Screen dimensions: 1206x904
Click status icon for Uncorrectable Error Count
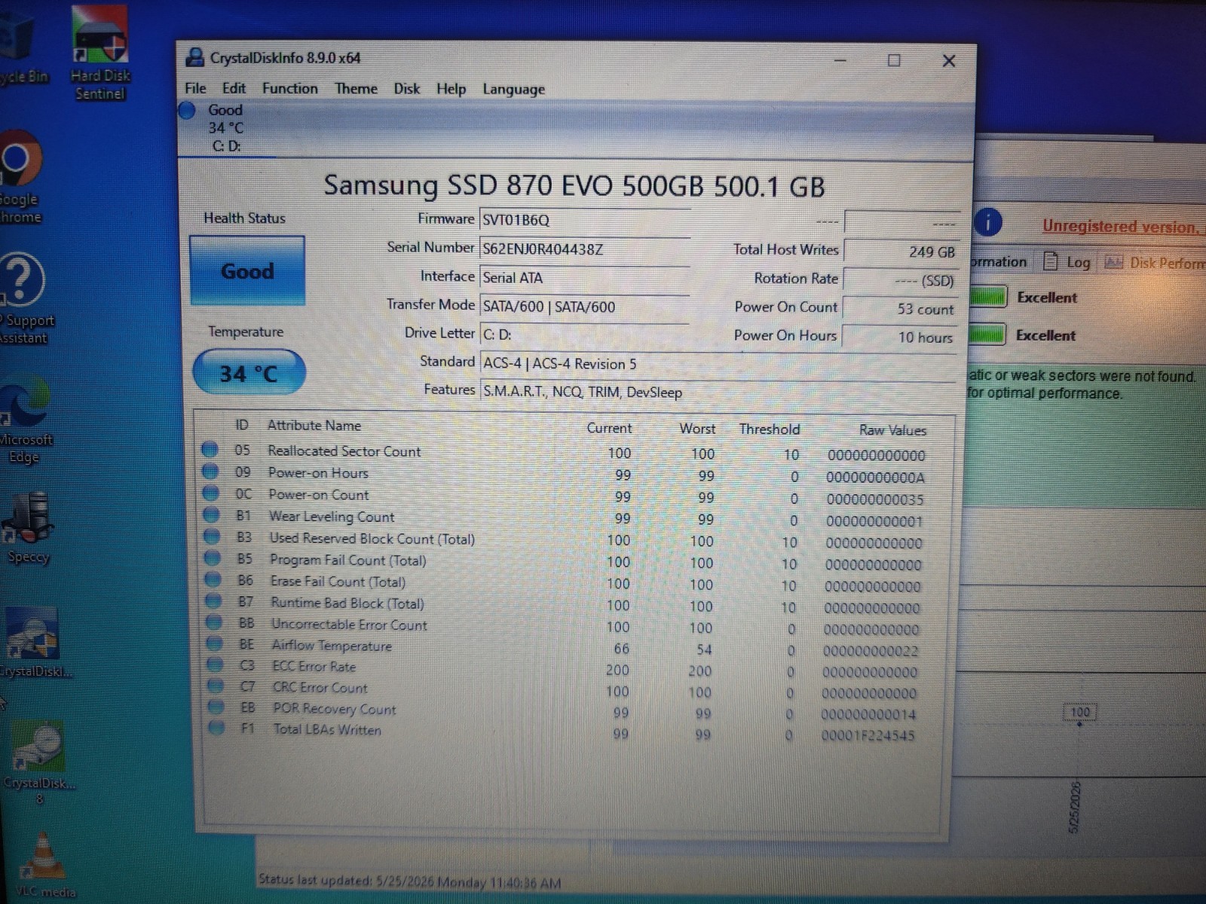[214, 622]
